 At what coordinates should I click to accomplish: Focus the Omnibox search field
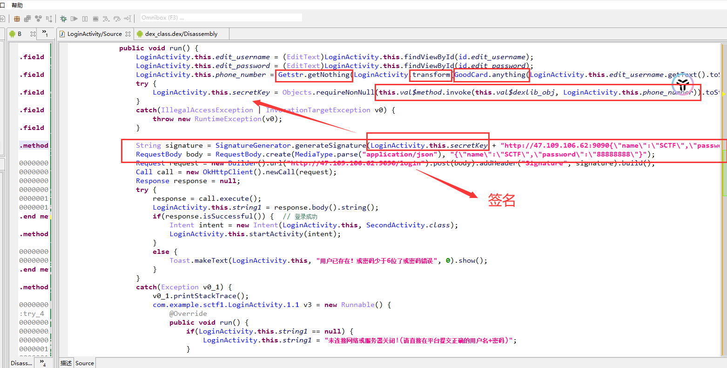click(221, 18)
